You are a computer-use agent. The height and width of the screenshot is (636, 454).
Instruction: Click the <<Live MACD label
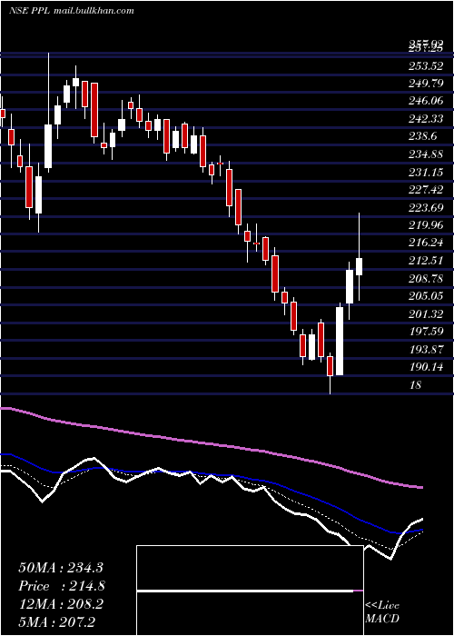tap(382, 611)
